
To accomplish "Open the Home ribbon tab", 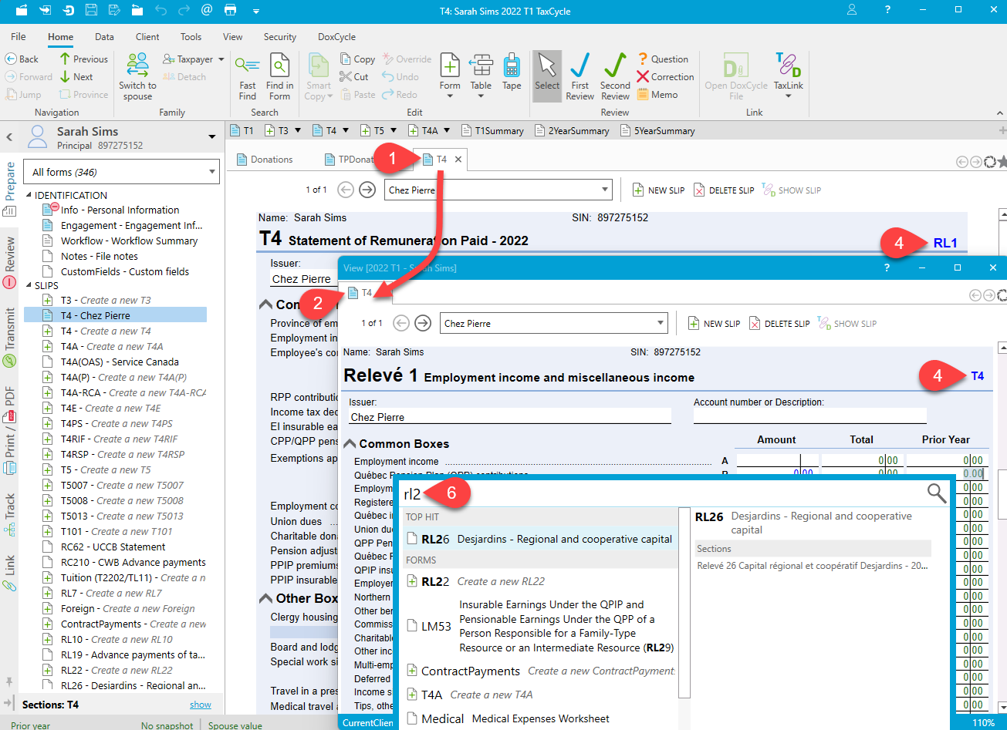I will (x=60, y=36).
